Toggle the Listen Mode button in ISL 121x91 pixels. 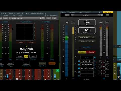pyautogui.click(x=42, y=63)
